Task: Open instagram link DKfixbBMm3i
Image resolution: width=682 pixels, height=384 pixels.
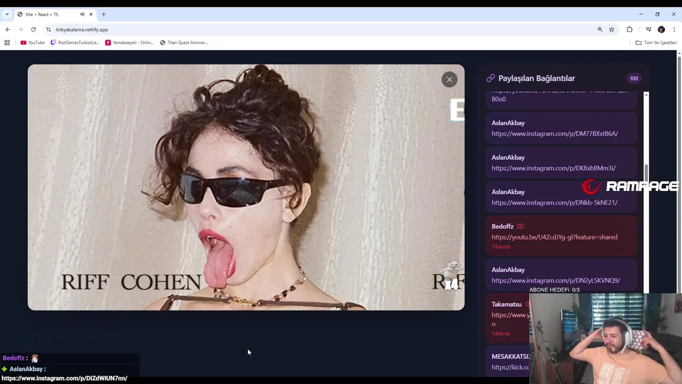Action: point(554,168)
